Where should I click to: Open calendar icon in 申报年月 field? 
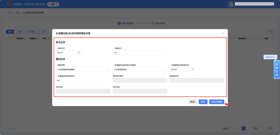point(79,52)
